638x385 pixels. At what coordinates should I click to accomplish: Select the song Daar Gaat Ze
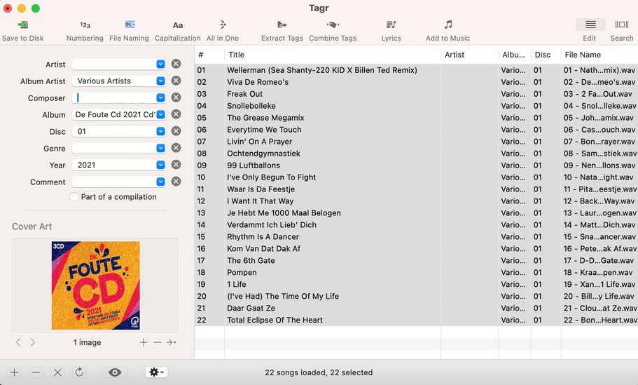[251, 308]
